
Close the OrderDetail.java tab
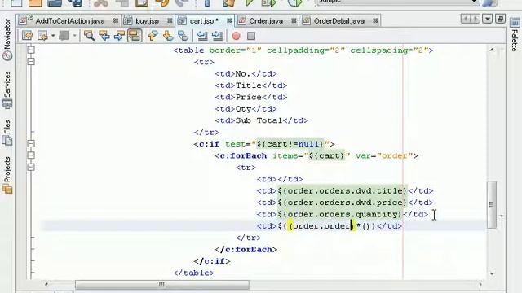tap(375, 20)
